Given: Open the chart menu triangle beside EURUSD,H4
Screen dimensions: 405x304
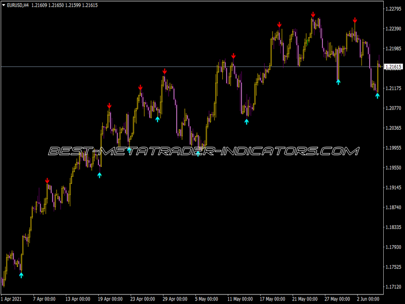Looking at the screenshot, I should point(4,5).
